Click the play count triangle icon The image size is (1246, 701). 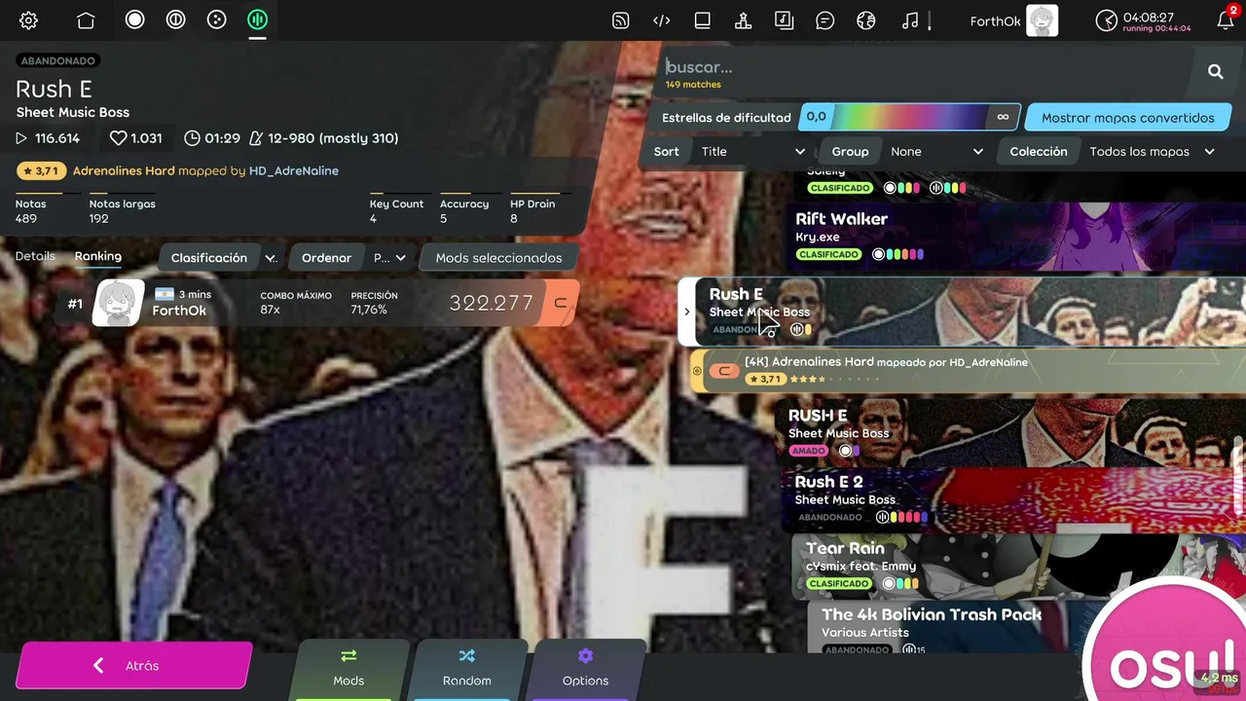(21, 138)
